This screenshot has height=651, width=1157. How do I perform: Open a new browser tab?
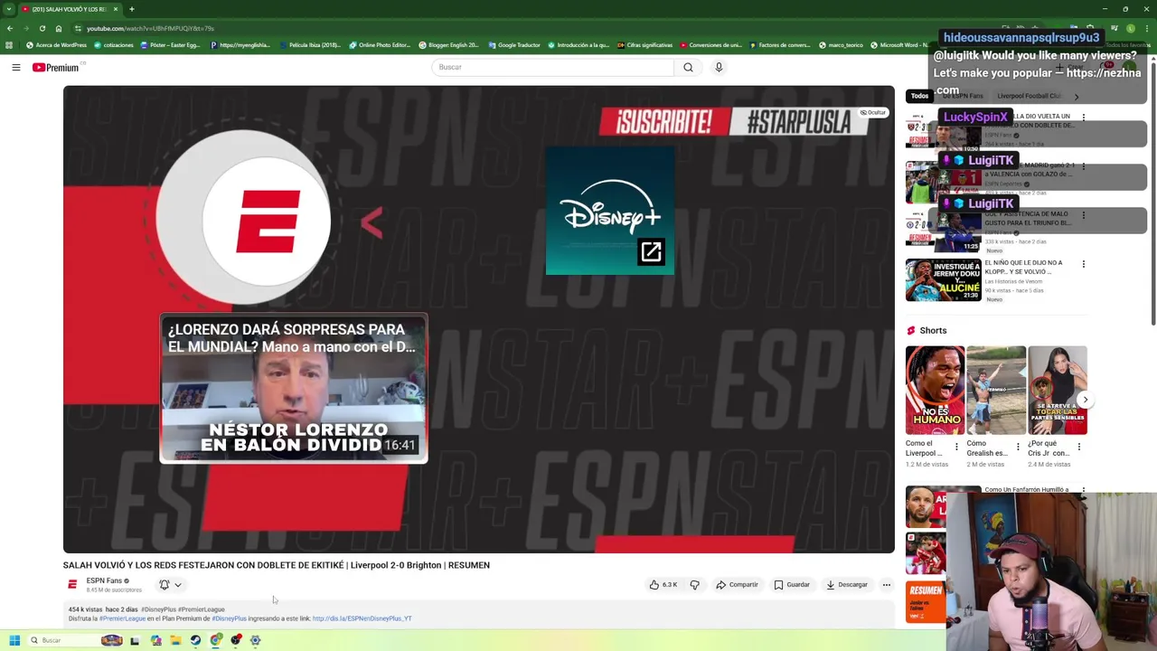pyautogui.click(x=131, y=9)
